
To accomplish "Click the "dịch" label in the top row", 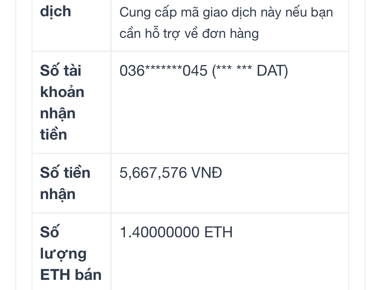I will [56, 11].
